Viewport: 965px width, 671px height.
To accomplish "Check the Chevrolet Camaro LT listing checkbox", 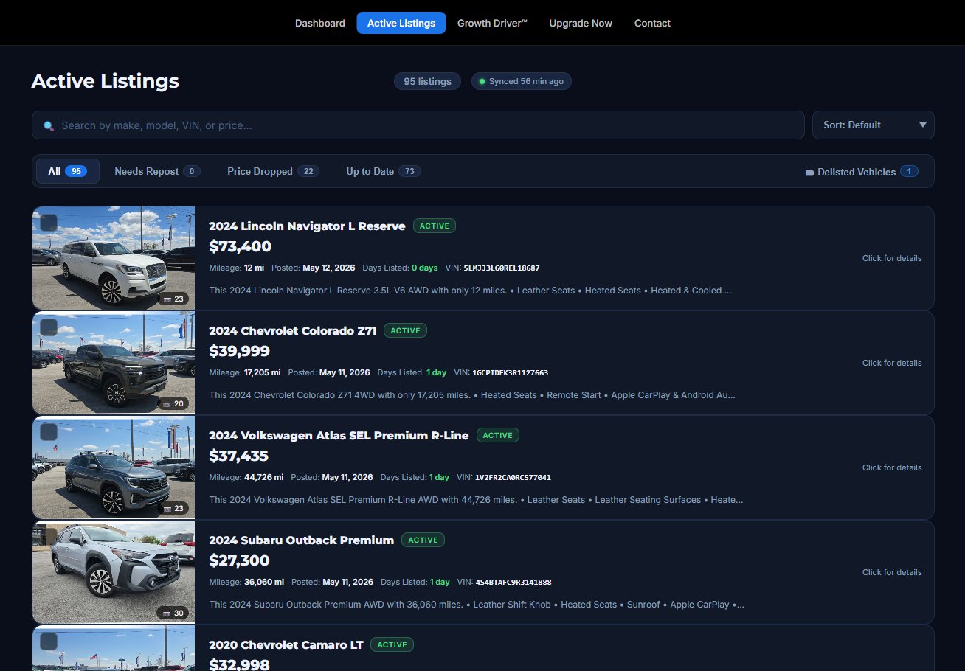I will (49, 642).
